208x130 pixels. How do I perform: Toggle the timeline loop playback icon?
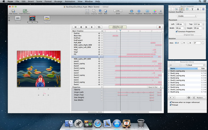point(99,27)
